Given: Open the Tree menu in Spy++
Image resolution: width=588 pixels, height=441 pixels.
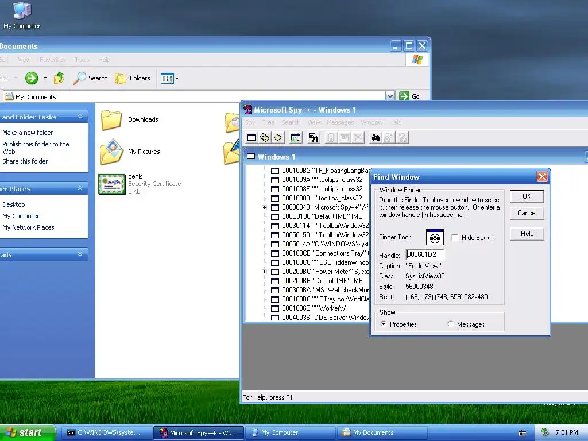Looking at the screenshot, I should (269, 122).
